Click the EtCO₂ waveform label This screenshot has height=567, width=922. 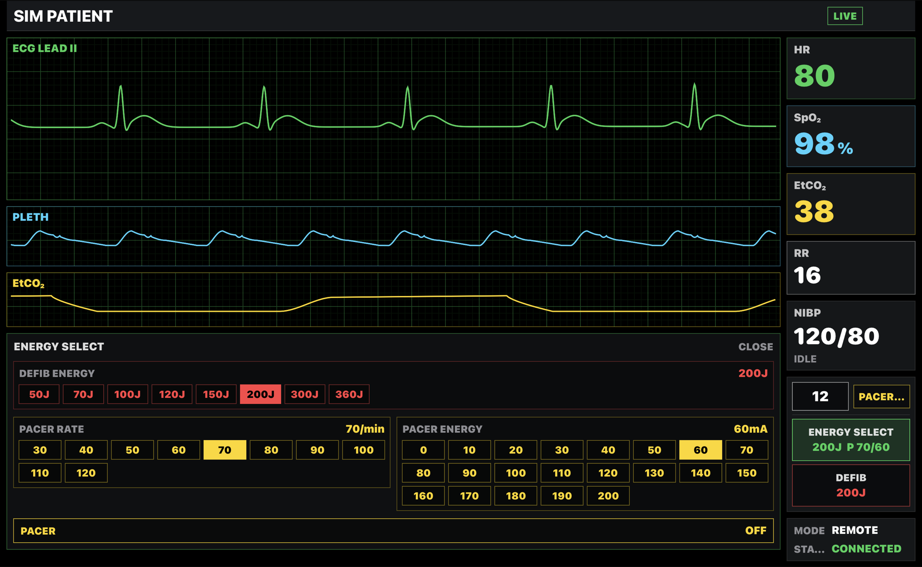click(x=29, y=283)
